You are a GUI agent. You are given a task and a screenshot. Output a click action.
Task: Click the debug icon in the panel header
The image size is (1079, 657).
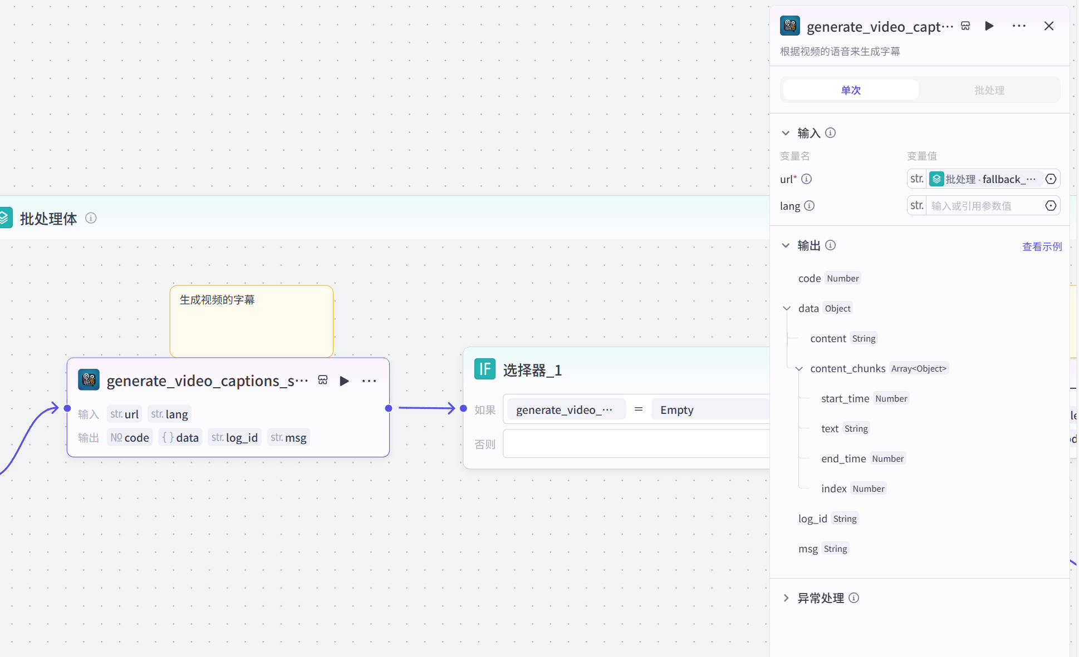point(965,26)
